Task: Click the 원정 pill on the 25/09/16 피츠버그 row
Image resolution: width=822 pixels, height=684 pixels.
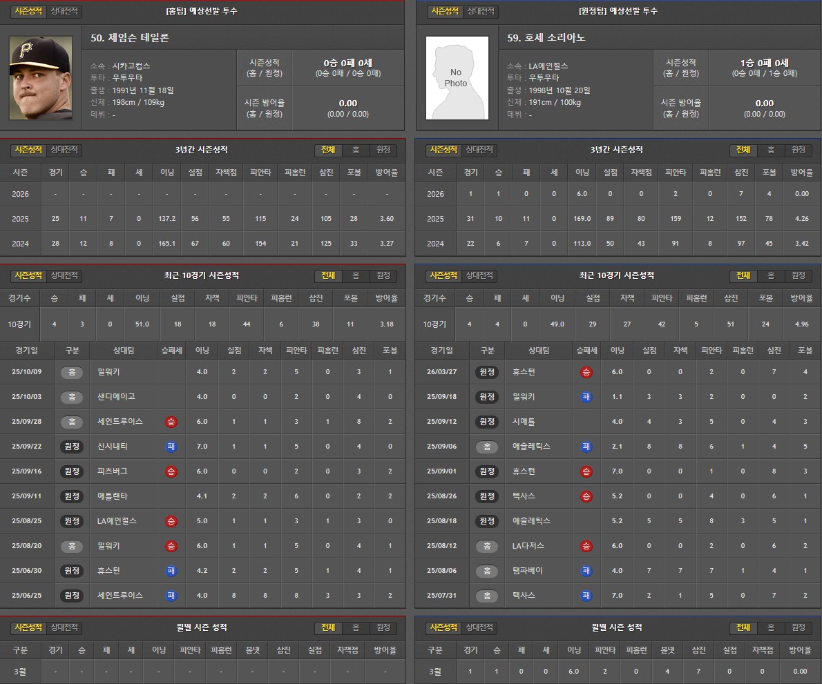Action: (x=72, y=471)
